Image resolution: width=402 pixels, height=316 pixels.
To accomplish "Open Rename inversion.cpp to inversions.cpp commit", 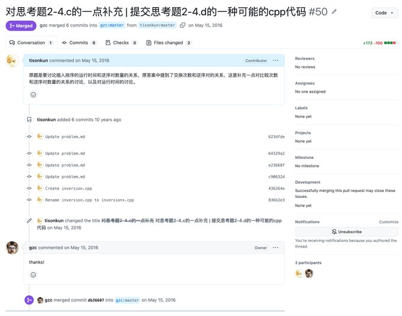I will click(x=89, y=200).
